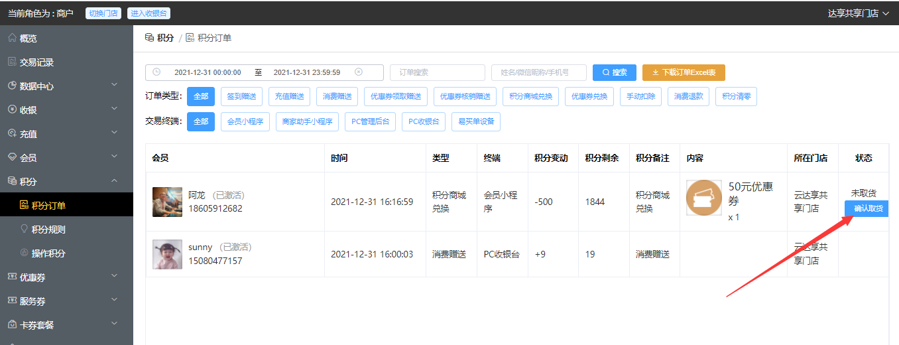
Task: Click the 切换门店 button
Action: (103, 13)
